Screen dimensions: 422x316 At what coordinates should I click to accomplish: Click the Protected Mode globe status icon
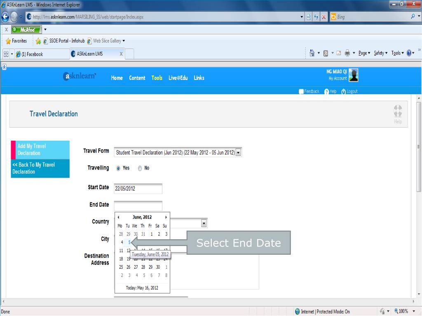(x=298, y=311)
